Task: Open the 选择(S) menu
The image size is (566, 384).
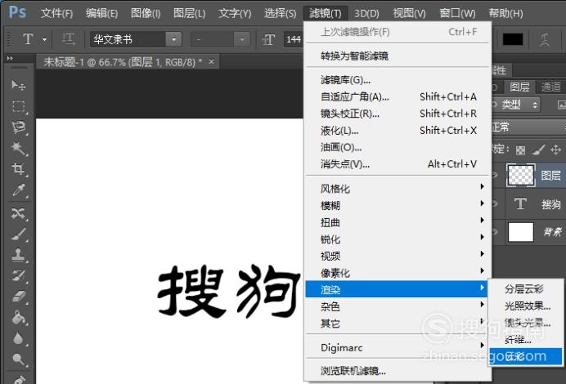Action: point(280,13)
